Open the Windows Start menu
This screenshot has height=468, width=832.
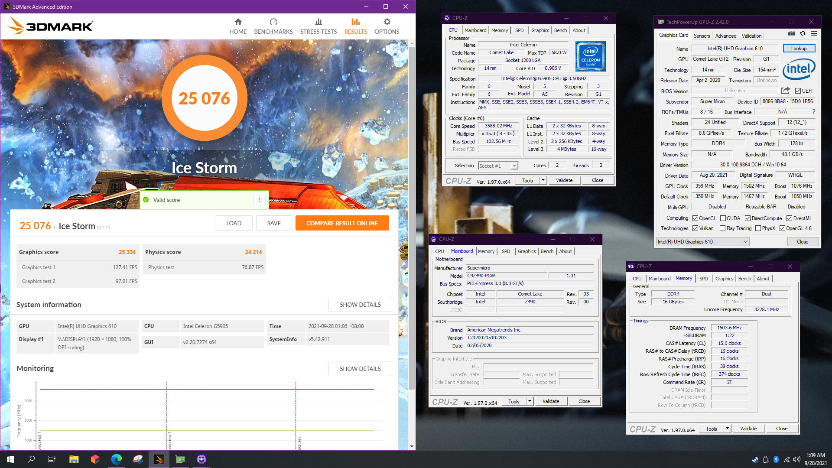[10, 459]
